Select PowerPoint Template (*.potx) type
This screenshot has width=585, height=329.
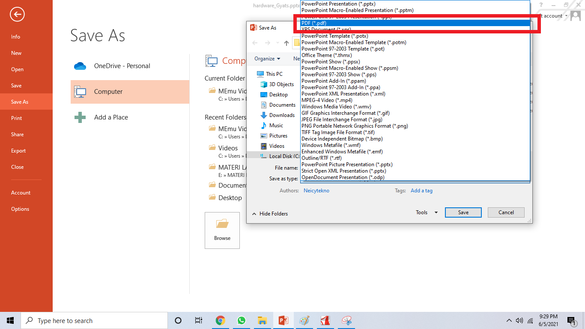(415, 36)
